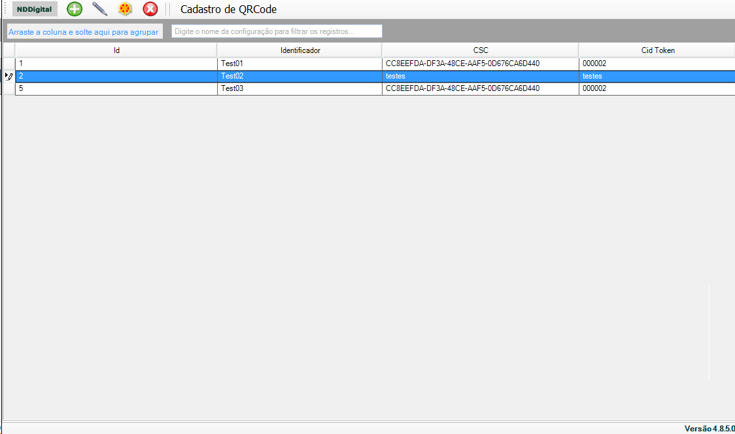Click row selector with edit pencil indicator
Screen dimensions: 735x434
point(9,76)
